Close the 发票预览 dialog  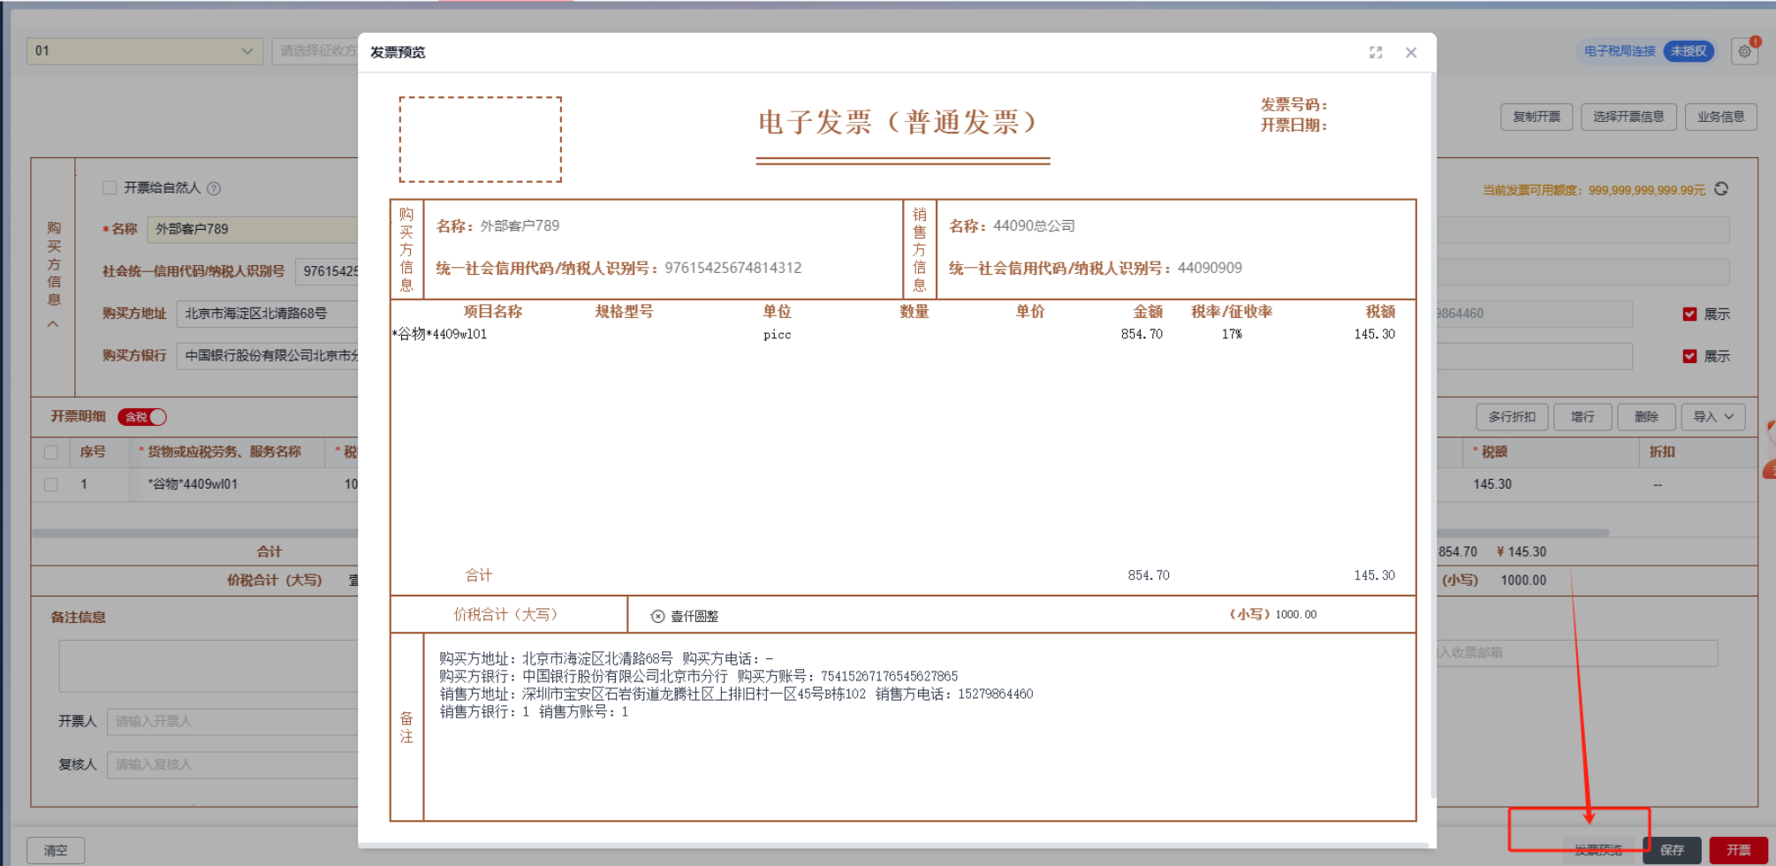tap(1411, 53)
